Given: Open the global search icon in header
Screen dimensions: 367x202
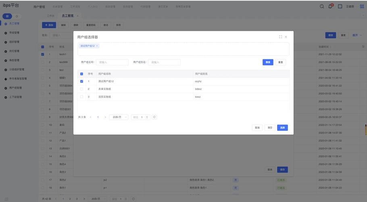Looking at the screenshot, I should 322,6.
